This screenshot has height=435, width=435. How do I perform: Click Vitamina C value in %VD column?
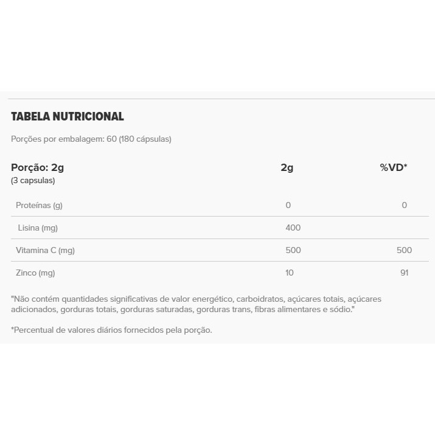[x=404, y=250]
